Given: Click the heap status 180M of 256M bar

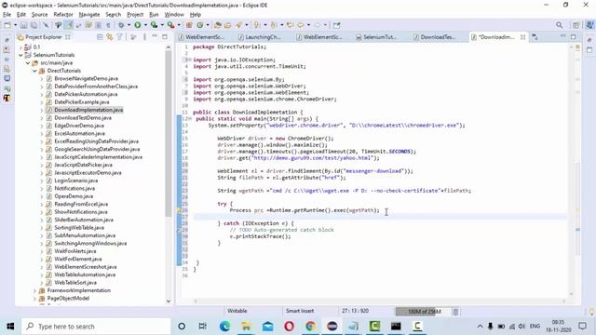Looking at the screenshot, I should click(424, 312).
